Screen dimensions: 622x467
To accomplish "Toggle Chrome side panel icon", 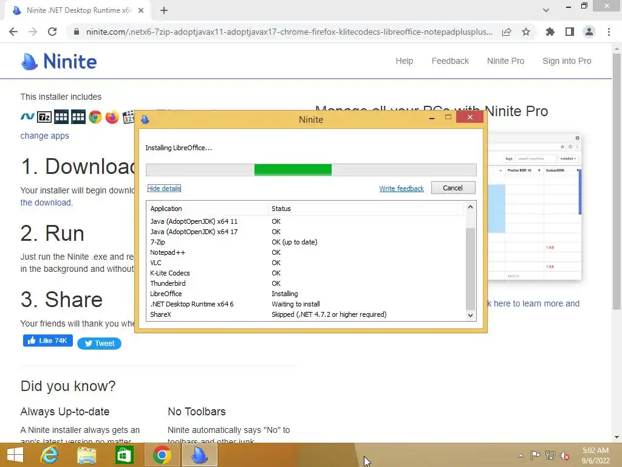I will (x=570, y=32).
